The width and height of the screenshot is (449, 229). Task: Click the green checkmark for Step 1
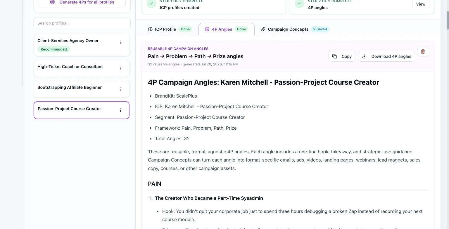coord(151,4)
